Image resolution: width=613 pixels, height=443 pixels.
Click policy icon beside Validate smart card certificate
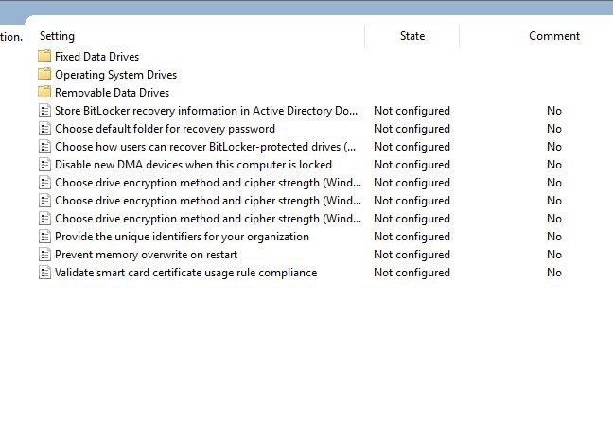pyautogui.click(x=45, y=273)
